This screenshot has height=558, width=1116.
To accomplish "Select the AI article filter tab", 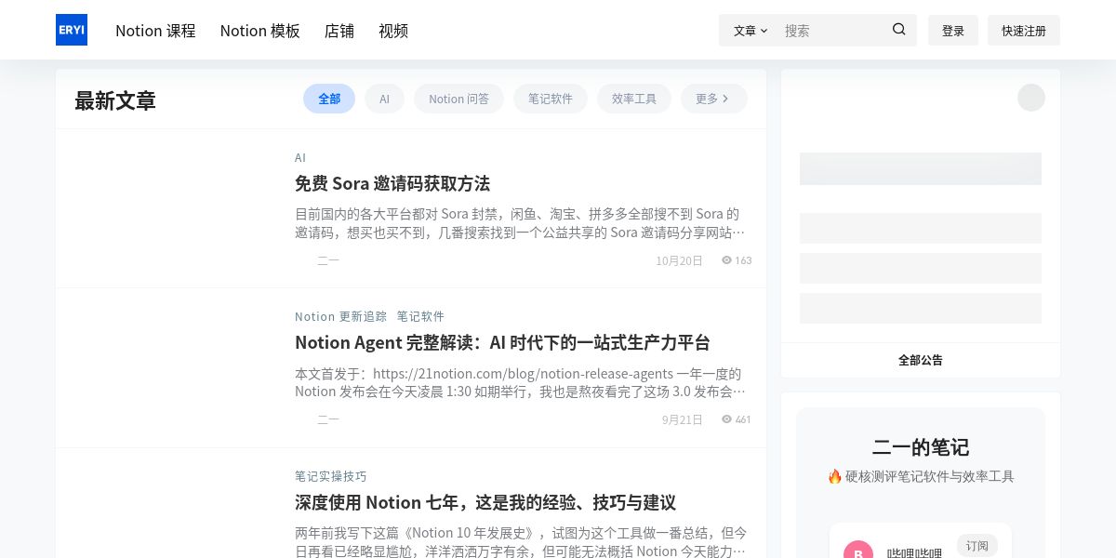I will [384, 99].
